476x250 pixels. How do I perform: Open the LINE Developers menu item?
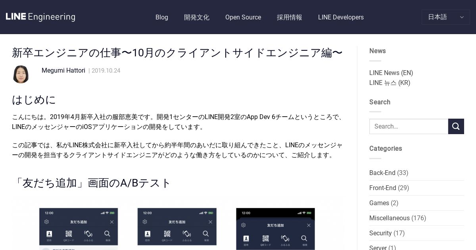coord(341,17)
